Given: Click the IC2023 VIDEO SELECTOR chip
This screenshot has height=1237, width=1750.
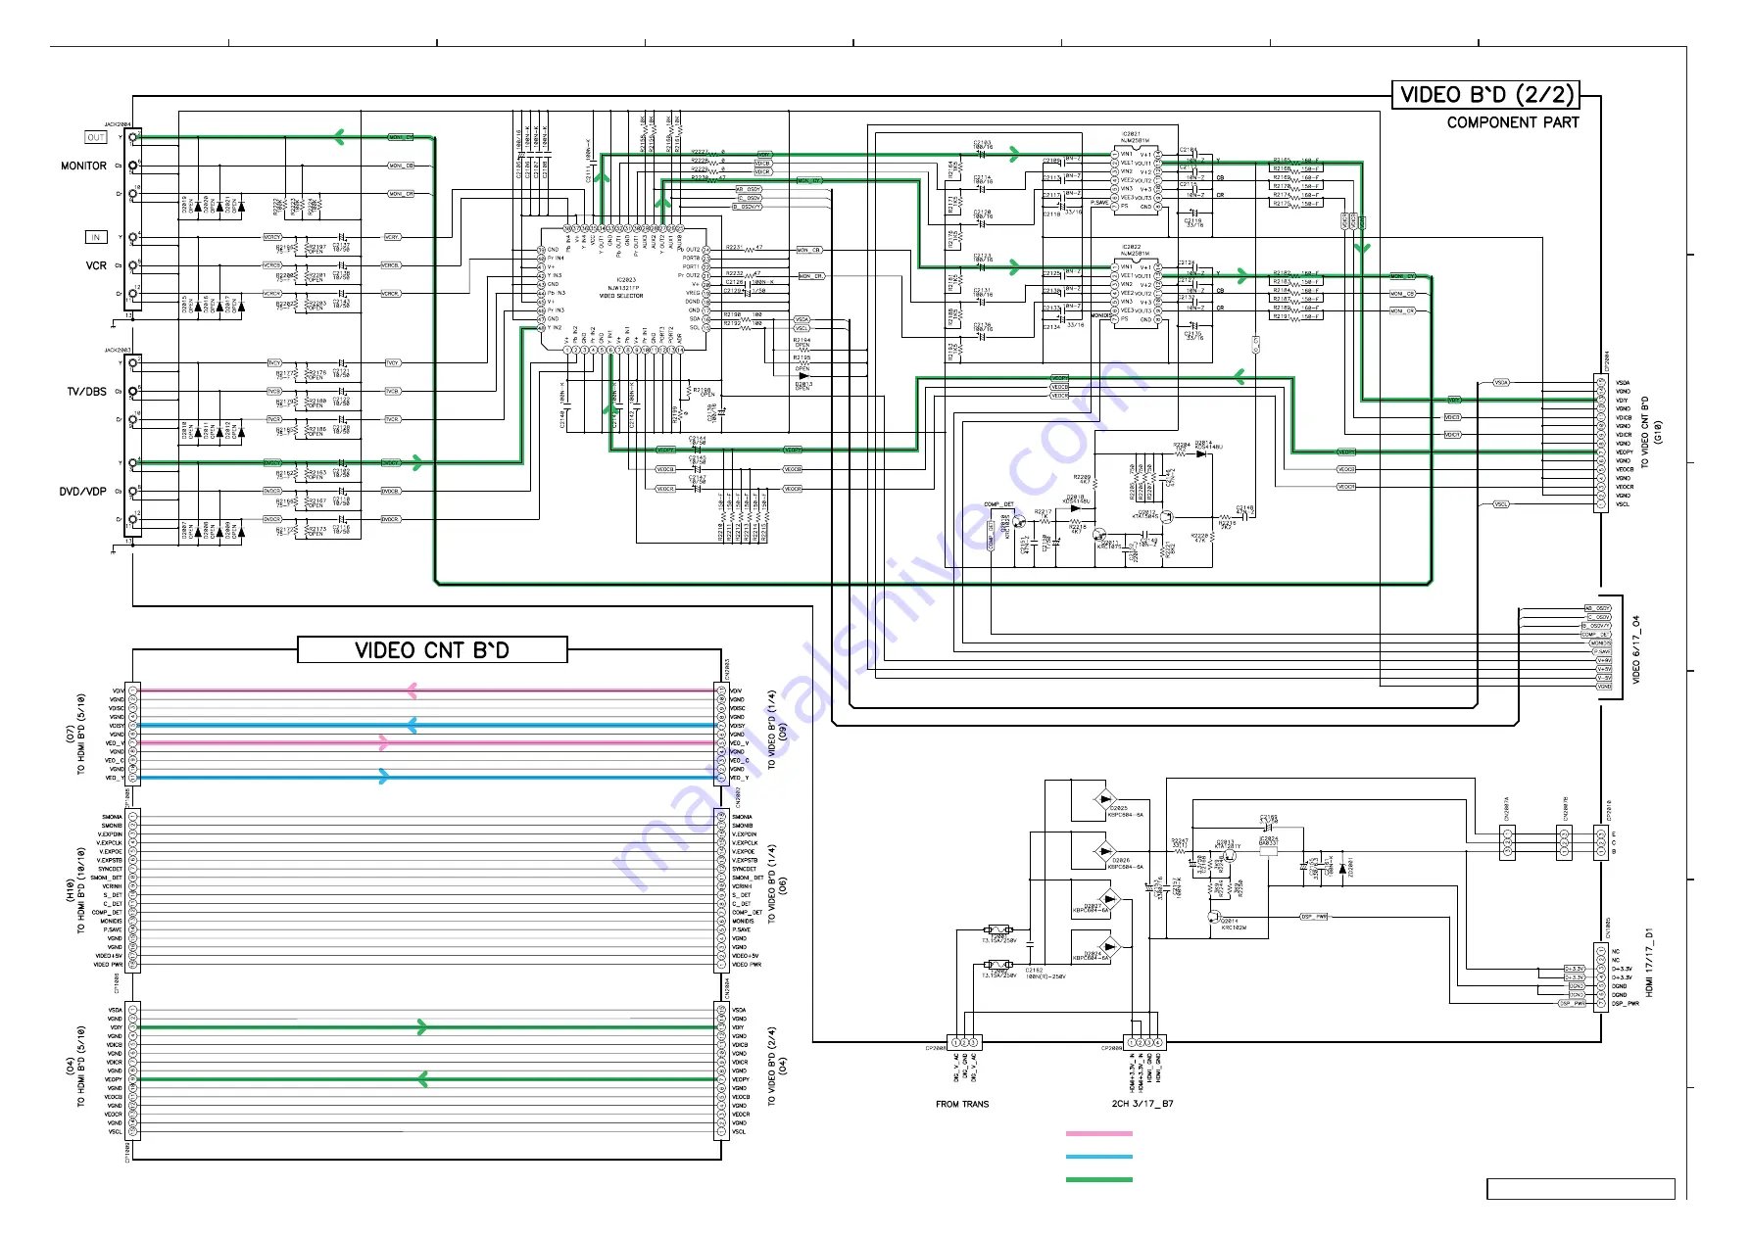Looking at the screenshot, I should pos(622,288).
